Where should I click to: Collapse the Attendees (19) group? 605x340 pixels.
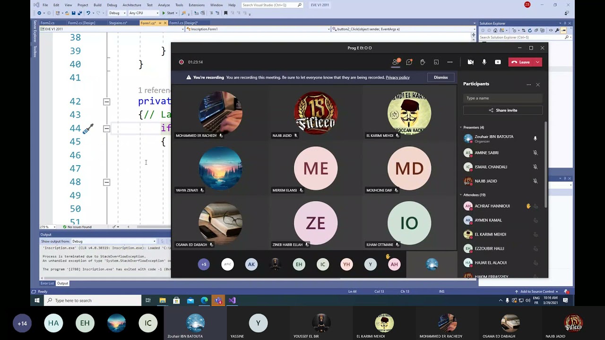click(x=461, y=195)
